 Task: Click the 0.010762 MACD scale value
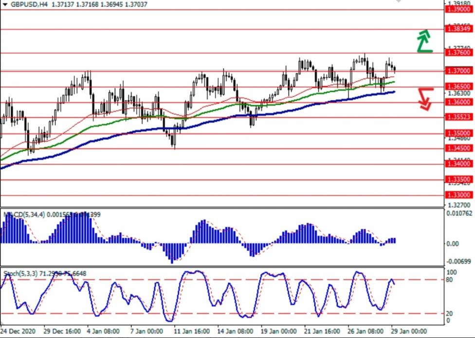pos(459,213)
